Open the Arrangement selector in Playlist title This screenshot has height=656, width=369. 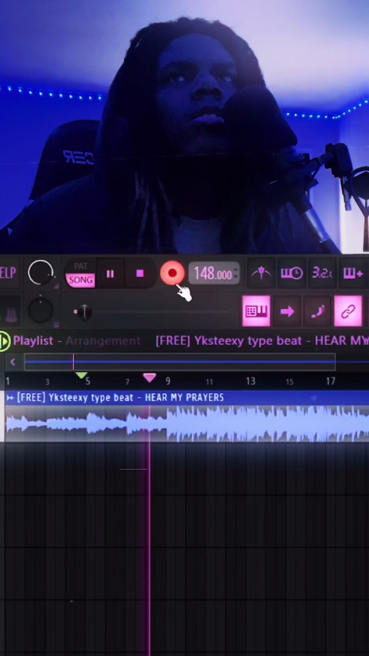(103, 341)
